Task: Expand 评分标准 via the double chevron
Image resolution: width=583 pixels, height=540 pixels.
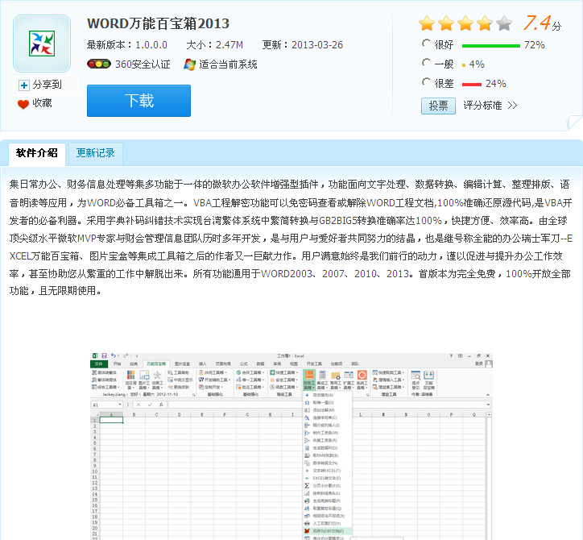Action: [x=512, y=106]
